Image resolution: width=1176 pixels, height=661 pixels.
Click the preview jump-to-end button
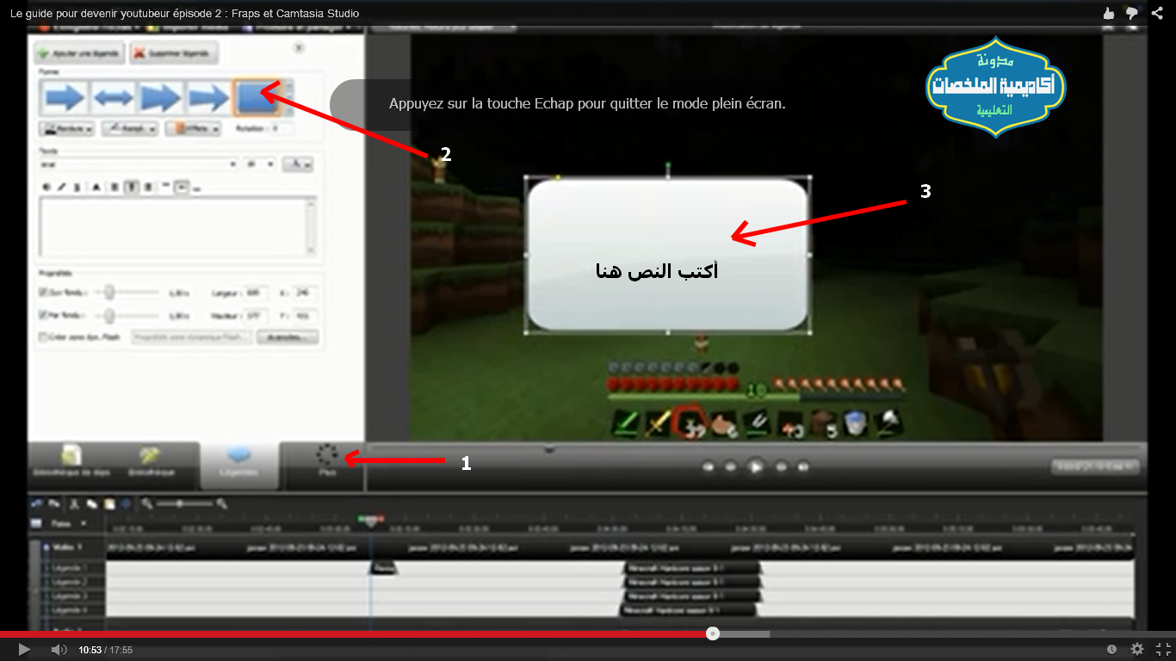pyautogui.click(x=802, y=467)
